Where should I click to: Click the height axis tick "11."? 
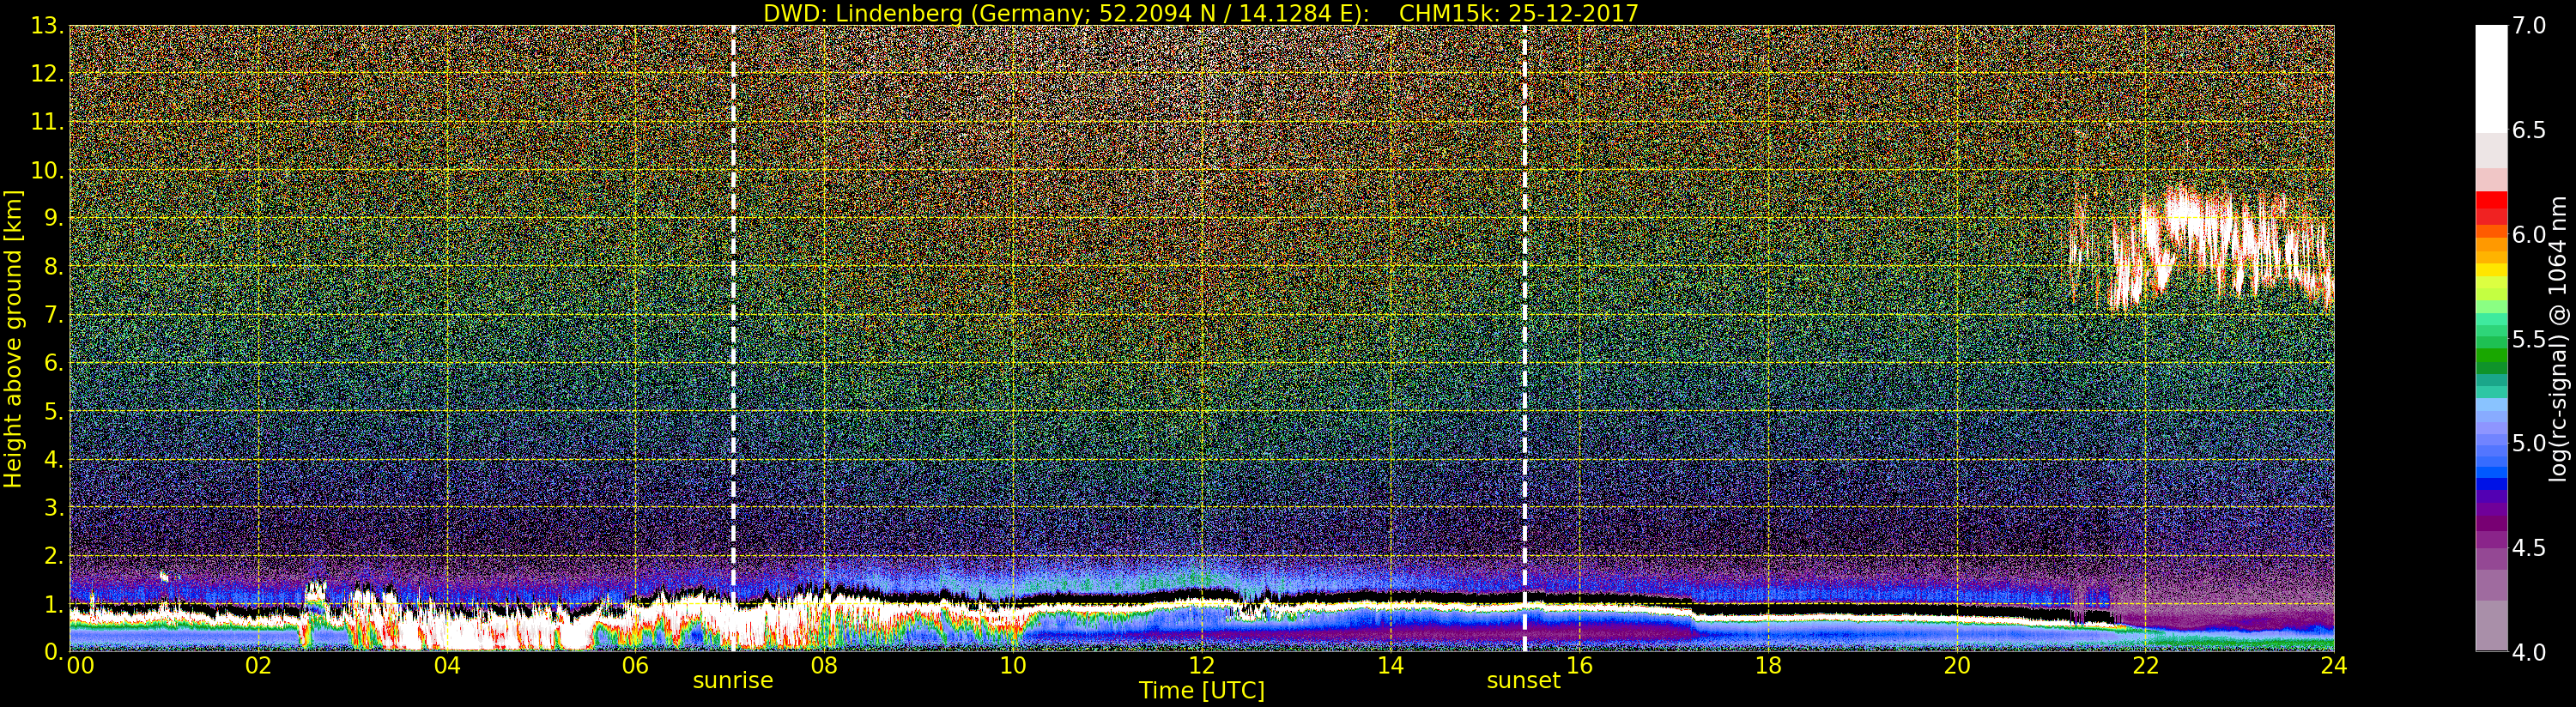(x=48, y=122)
